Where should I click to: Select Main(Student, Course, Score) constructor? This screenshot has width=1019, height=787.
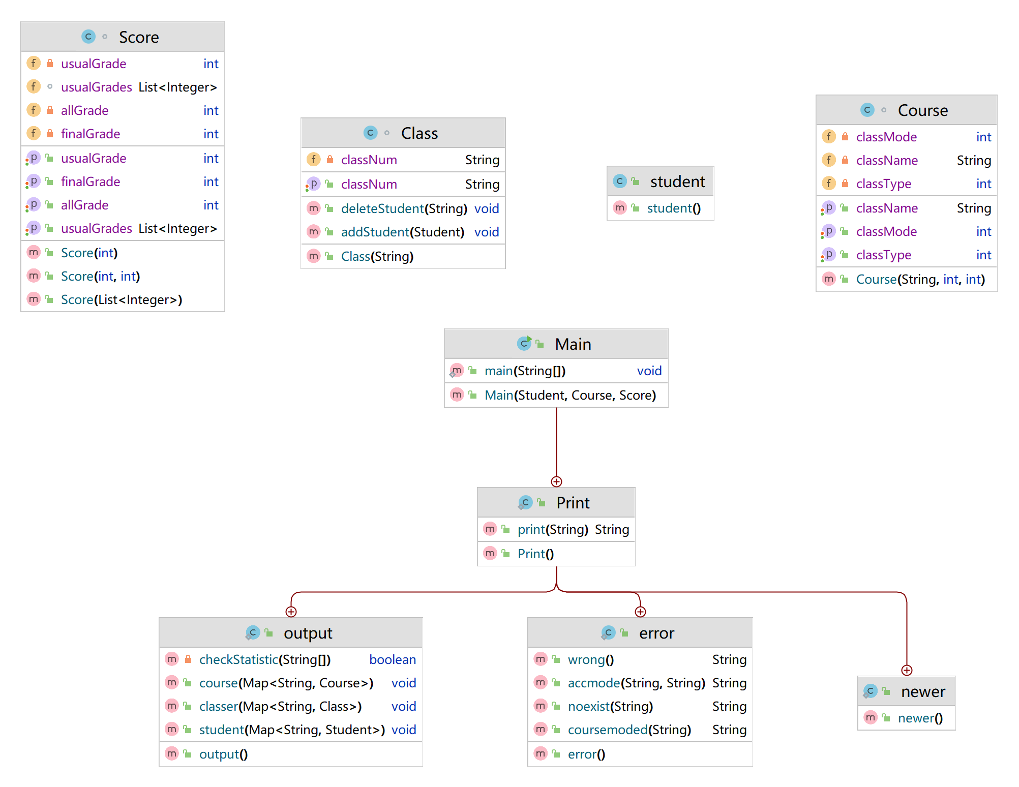coord(570,395)
